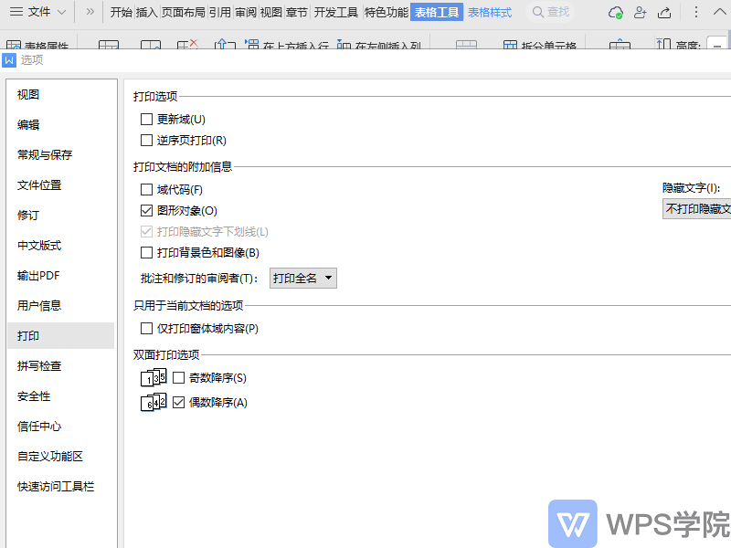Image resolution: width=731 pixels, height=548 pixels.
Task: Click the add collaborator icon
Action: (x=641, y=12)
